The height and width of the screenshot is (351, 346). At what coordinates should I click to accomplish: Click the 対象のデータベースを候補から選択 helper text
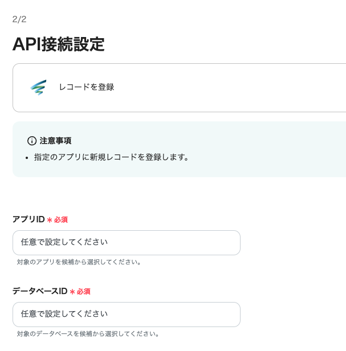[x=88, y=334]
